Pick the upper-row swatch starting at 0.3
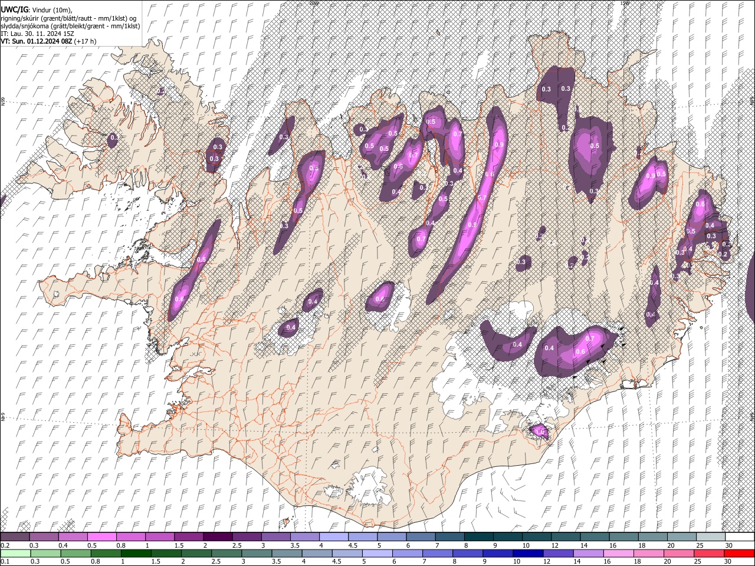The width and height of the screenshot is (755, 566). [44, 537]
